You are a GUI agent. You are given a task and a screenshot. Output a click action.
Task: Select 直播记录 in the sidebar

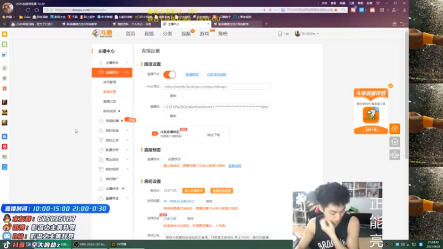(x=110, y=101)
